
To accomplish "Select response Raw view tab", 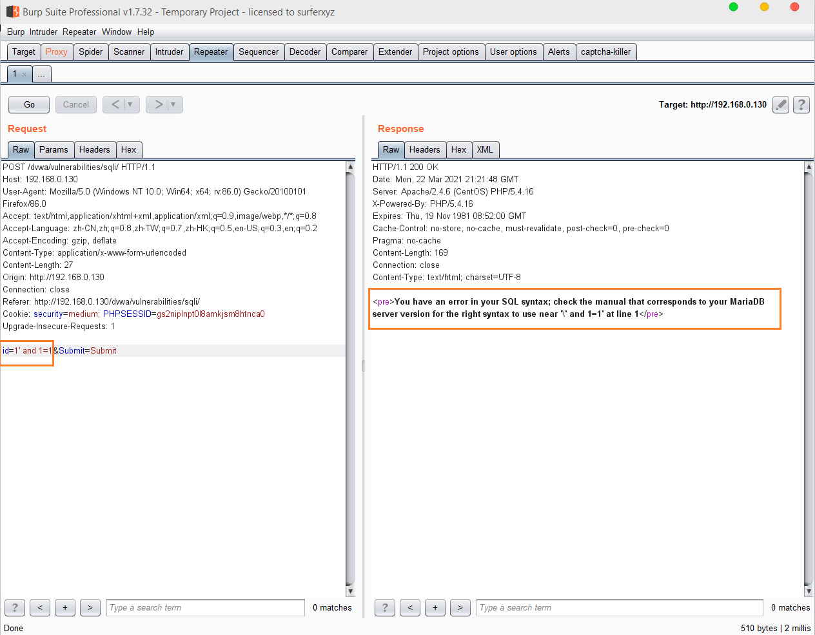I will tap(391, 149).
